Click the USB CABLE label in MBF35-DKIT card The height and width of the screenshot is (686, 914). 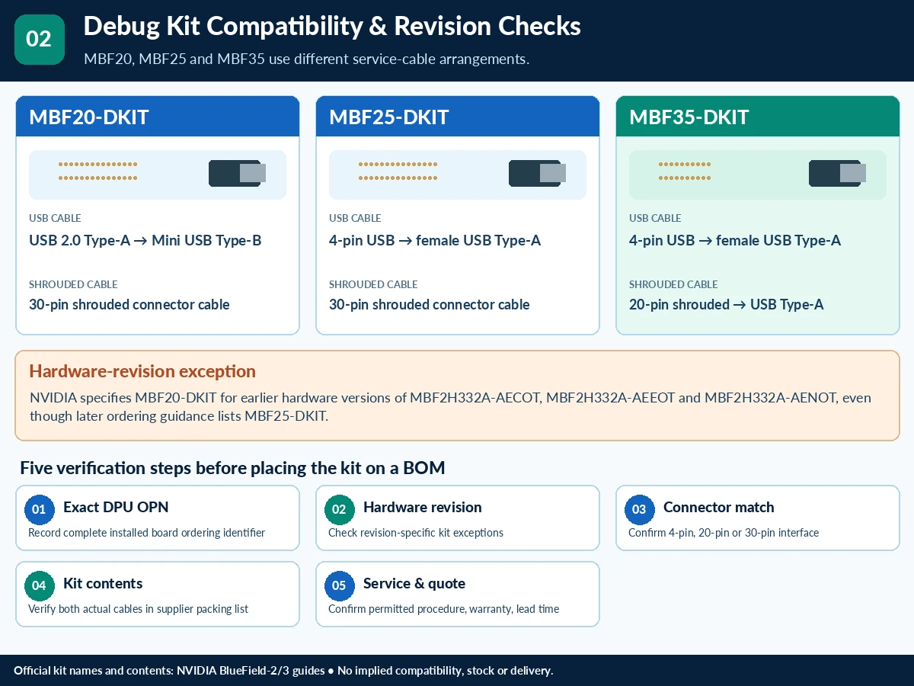(655, 218)
